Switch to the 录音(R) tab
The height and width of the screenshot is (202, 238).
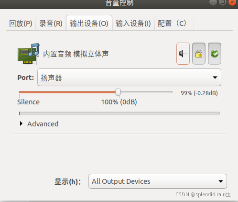click(x=51, y=23)
